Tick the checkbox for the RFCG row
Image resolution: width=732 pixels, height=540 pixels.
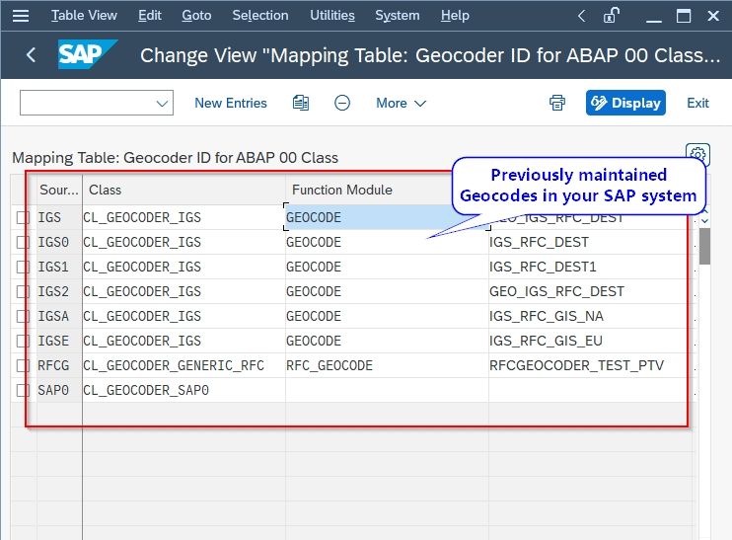[23, 366]
